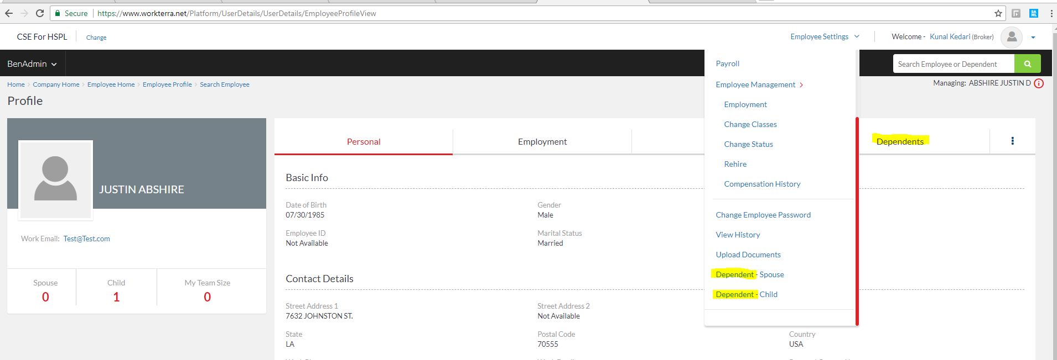This screenshot has height=360, width=1057.
Task: Open the three-dot more options menu
Action: coord(1012,141)
